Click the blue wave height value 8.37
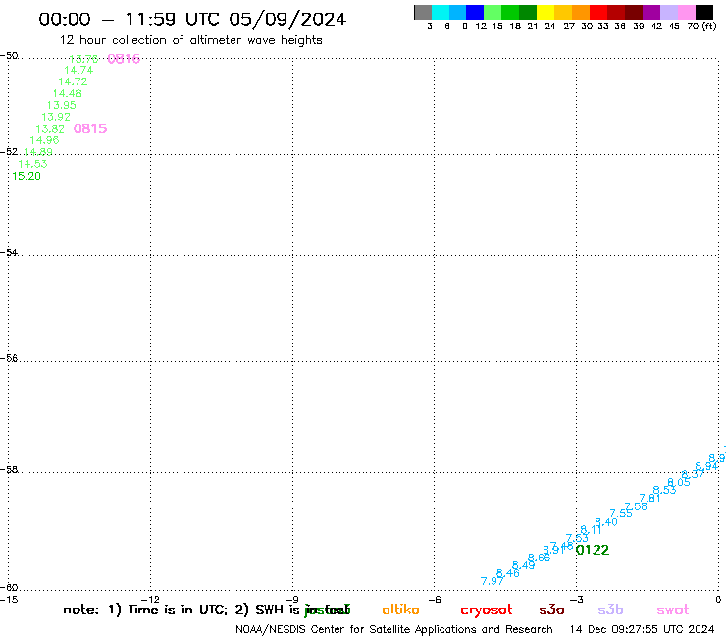The image size is (726, 638). (693, 474)
